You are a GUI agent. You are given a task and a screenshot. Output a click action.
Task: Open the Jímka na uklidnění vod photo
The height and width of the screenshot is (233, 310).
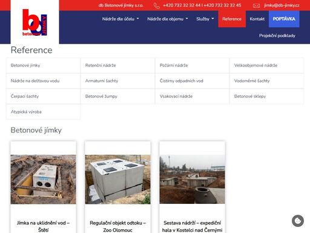44,180
